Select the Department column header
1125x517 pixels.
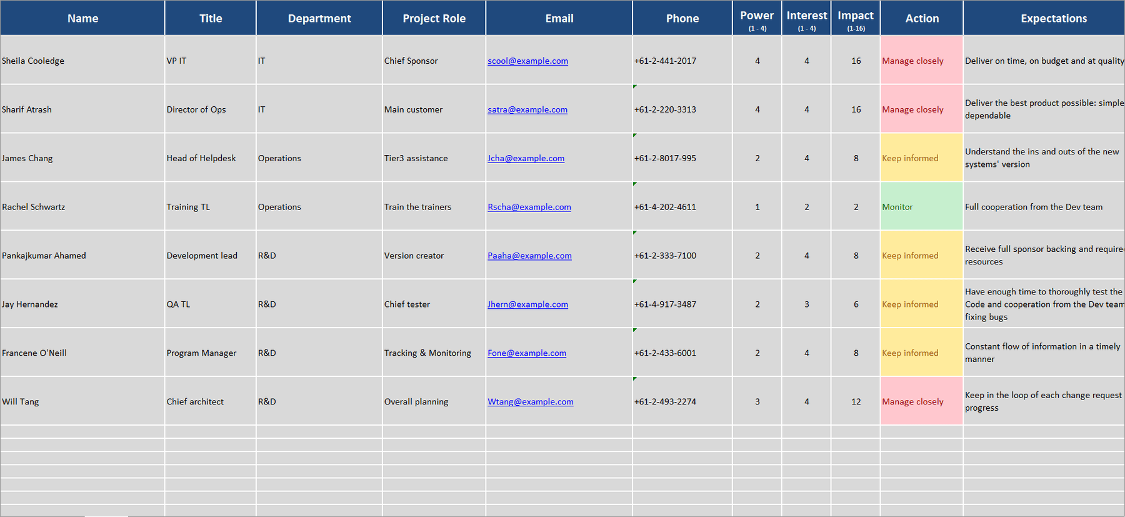(x=319, y=18)
